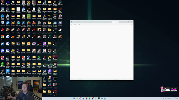
Task: Open the Recycle Bin desktop icon
Action: (x=3, y=23)
